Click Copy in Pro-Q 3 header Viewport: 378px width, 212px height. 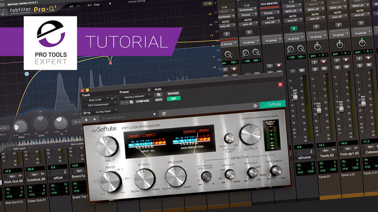click(97, 4)
